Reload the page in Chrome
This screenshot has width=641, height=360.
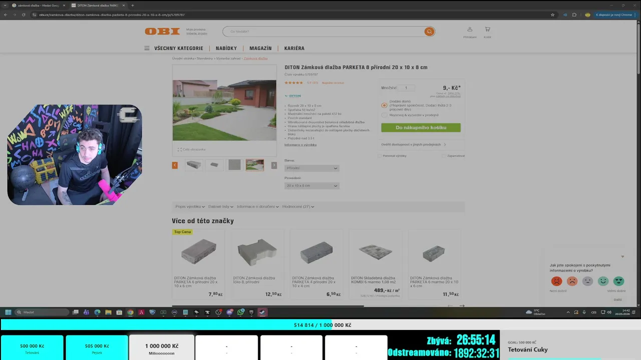tap(24, 15)
